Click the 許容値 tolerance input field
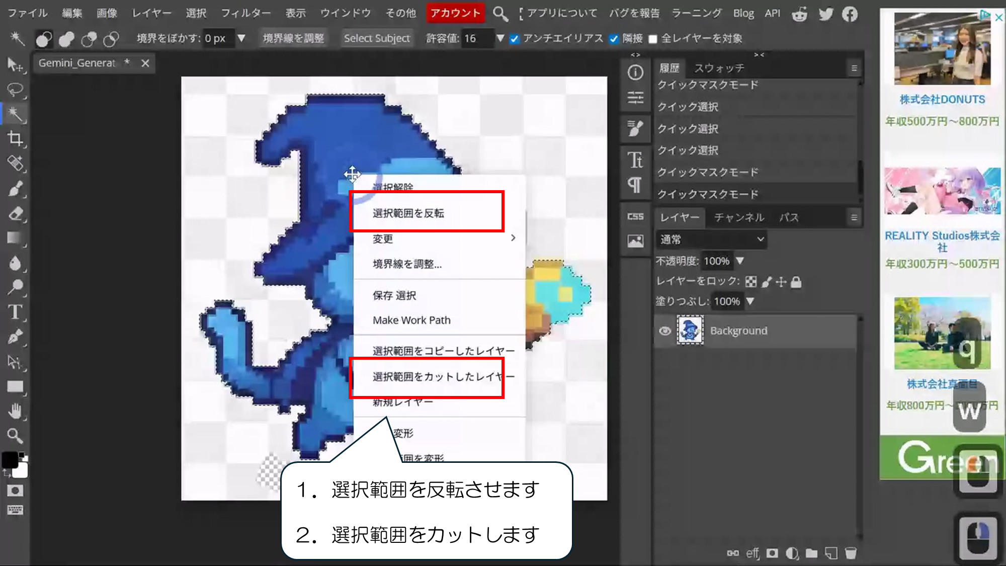This screenshot has width=1006, height=566. click(478, 38)
